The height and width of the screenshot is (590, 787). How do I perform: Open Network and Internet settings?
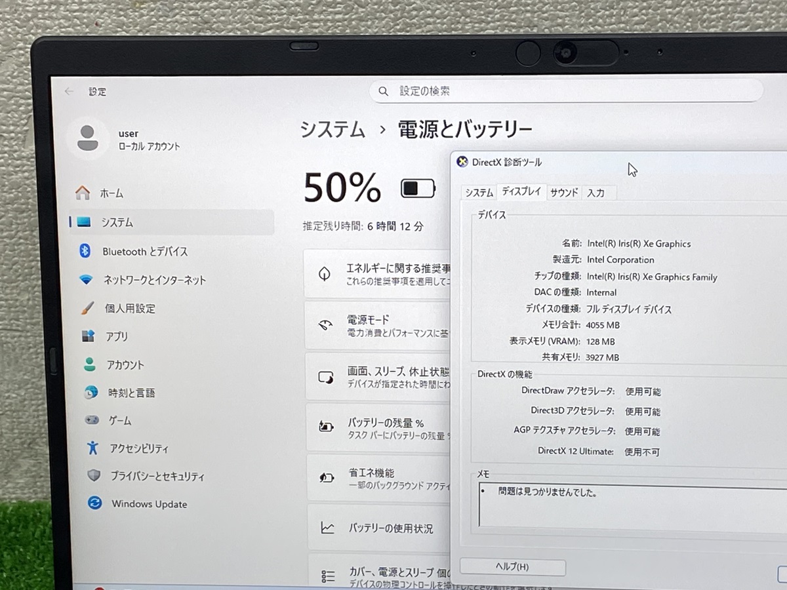coord(154,280)
